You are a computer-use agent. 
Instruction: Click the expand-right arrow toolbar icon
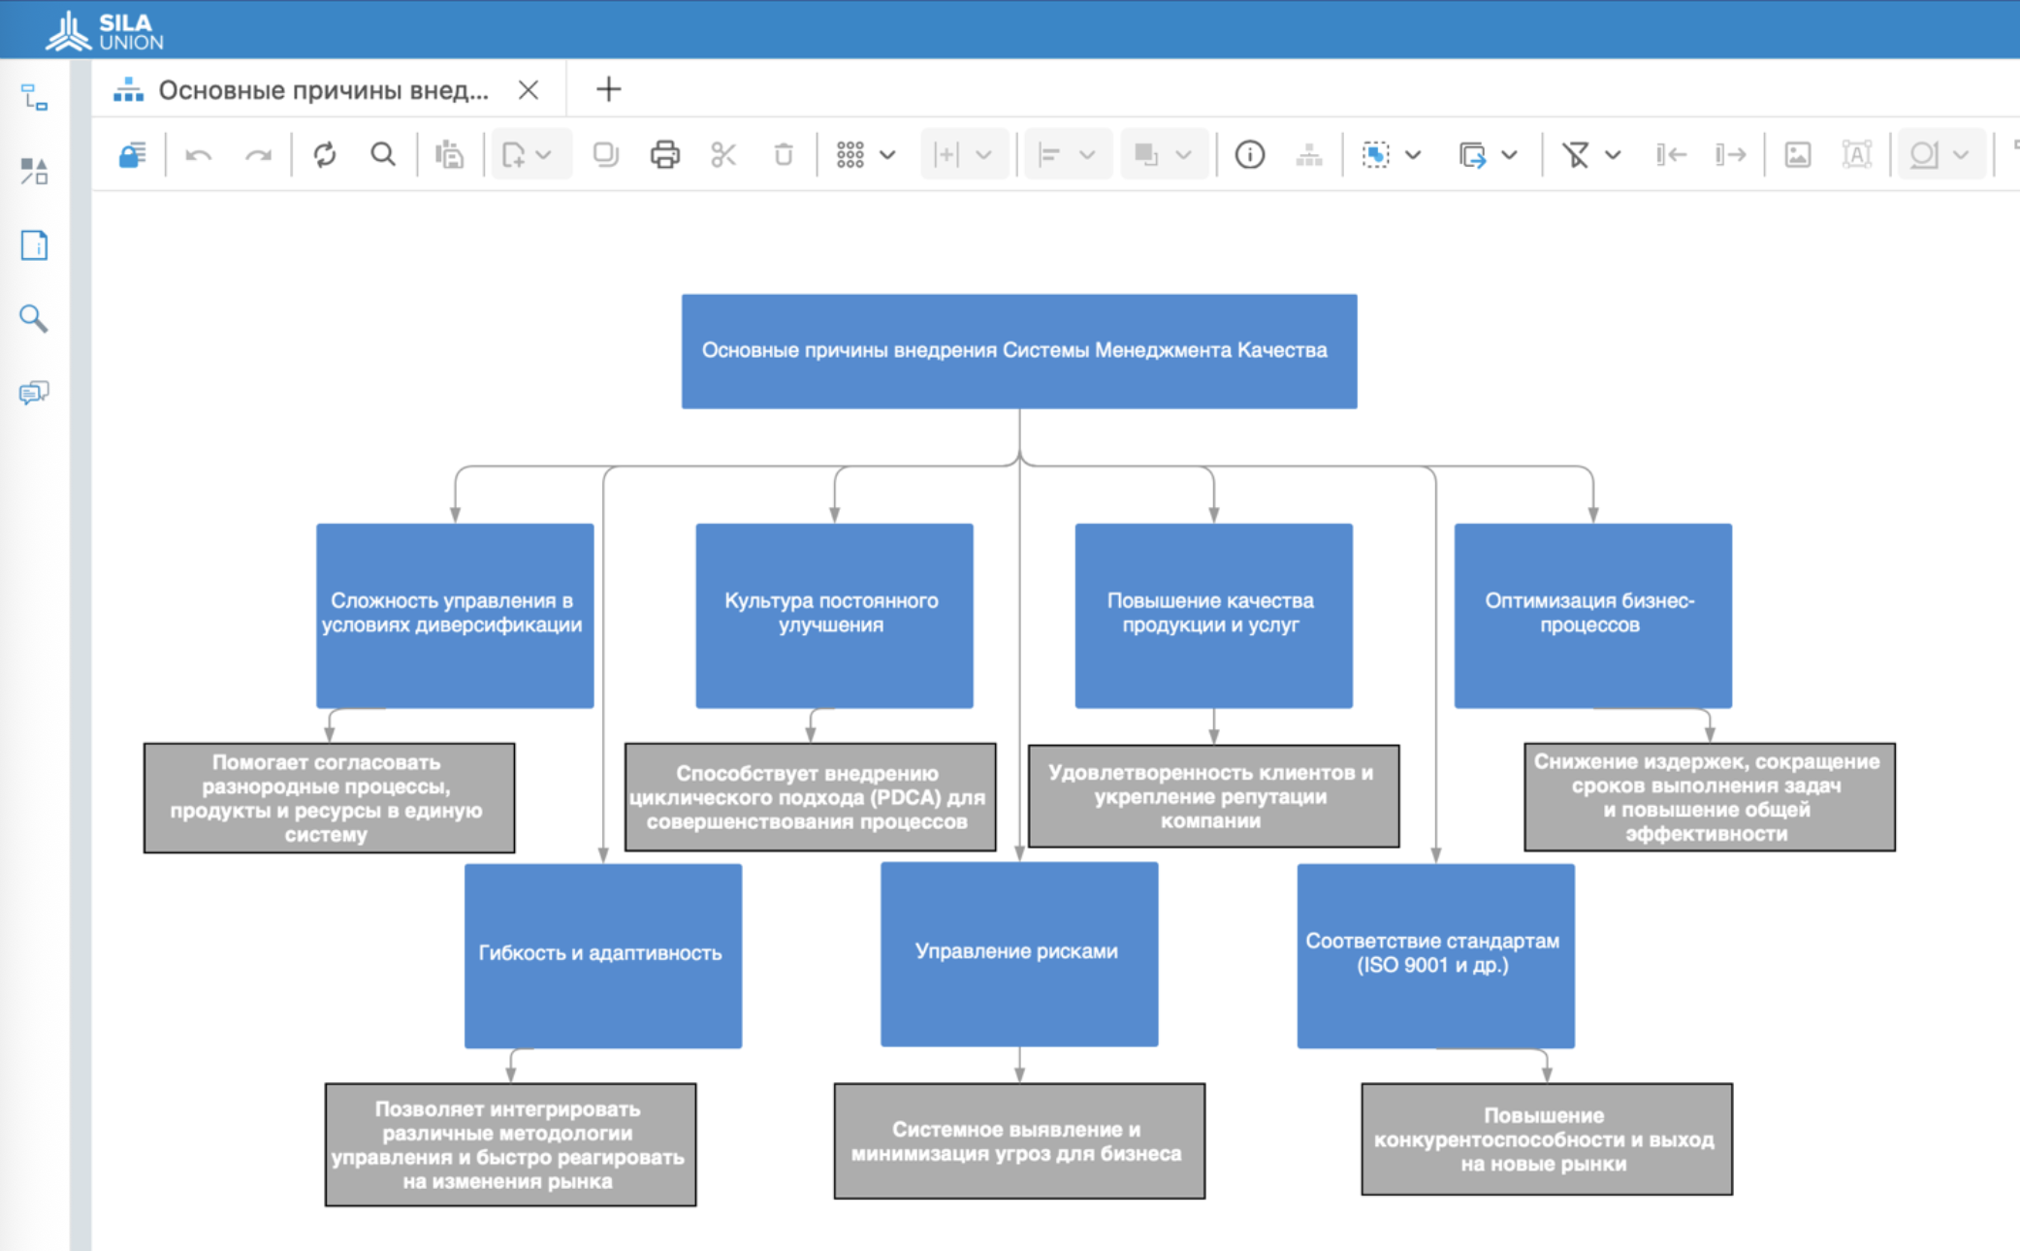[x=1730, y=154]
